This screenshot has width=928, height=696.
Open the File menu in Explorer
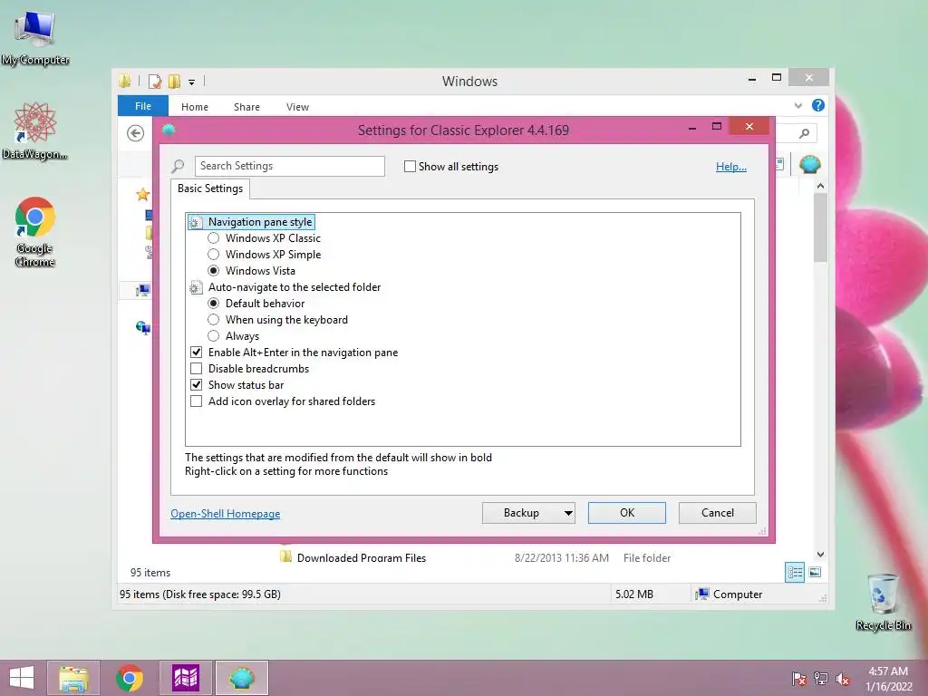(x=143, y=106)
